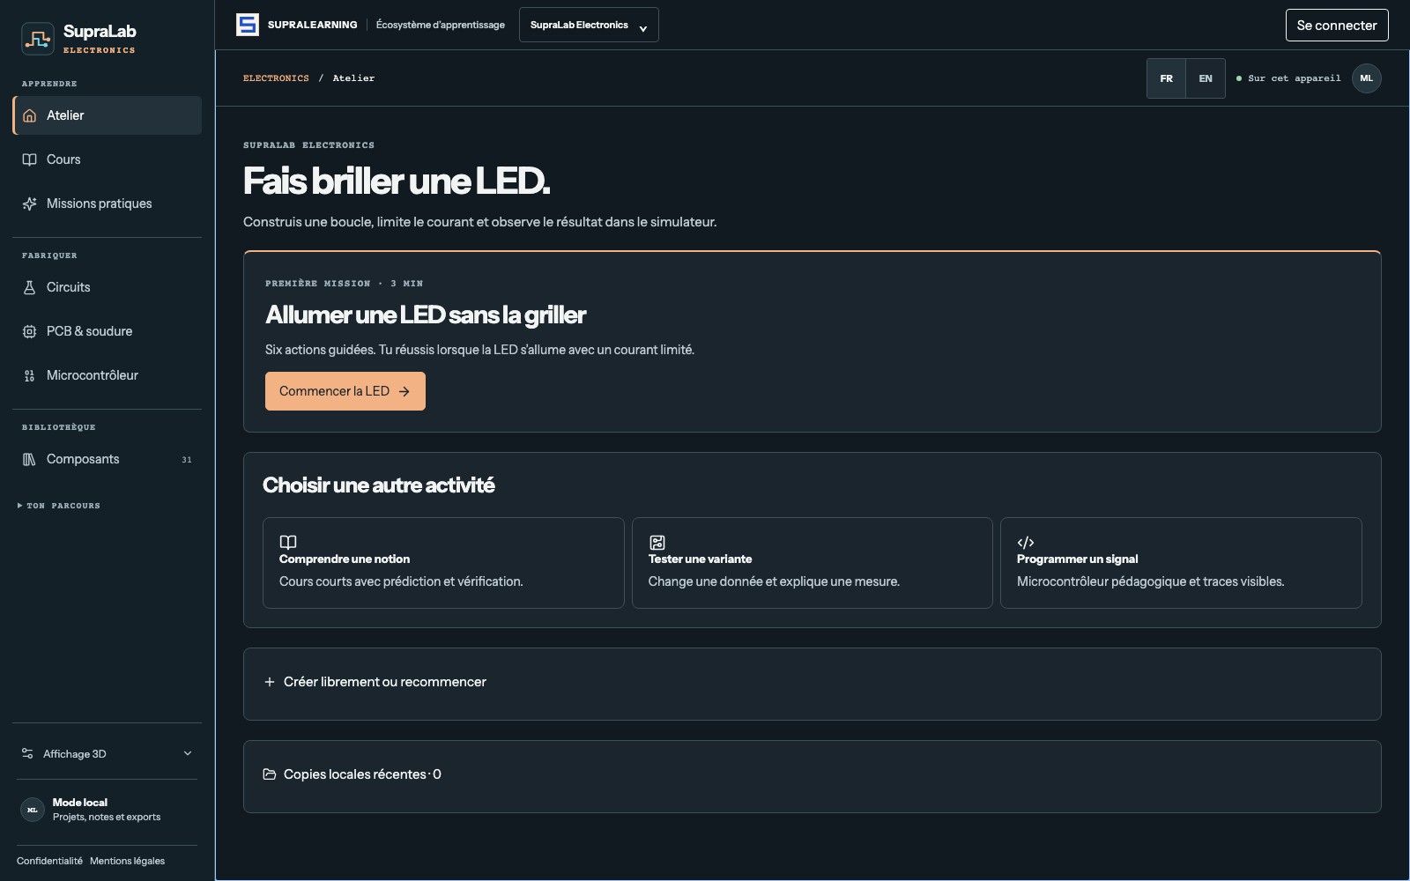The height and width of the screenshot is (881, 1410).
Task: Click the Tester une variante card icon
Action: [x=657, y=542]
